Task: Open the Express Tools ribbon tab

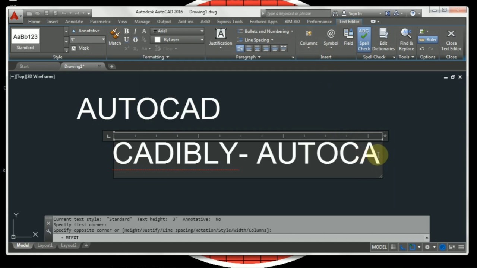Action: [x=230, y=22]
